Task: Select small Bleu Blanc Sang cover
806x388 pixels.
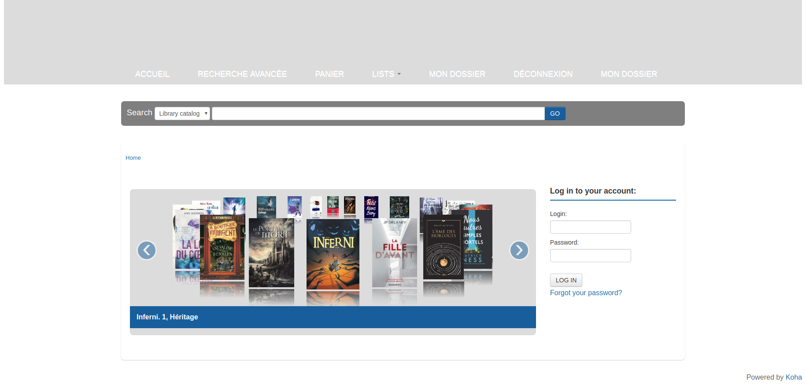Action: pyautogui.click(x=371, y=207)
